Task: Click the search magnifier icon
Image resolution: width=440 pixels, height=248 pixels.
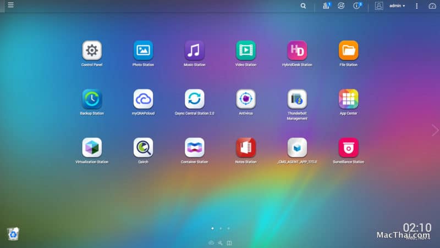Action: (303, 5)
